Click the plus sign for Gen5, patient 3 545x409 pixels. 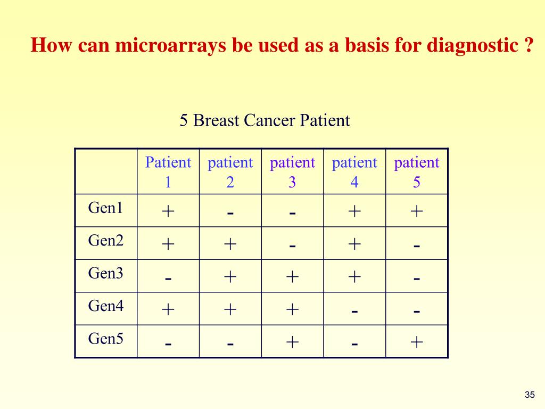pyautogui.click(x=292, y=342)
